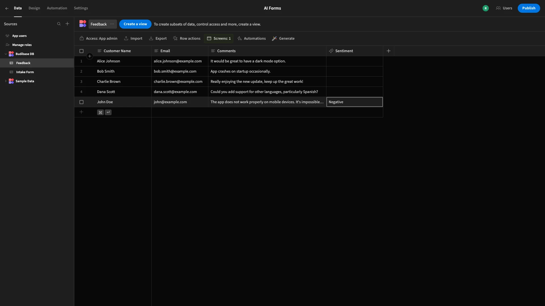This screenshot has width=545, height=306.
Task: Click the lock icon for Access
Action: (x=82, y=38)
